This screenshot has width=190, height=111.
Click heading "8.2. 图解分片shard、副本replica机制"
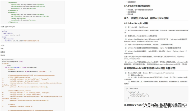pyautogui.click(x=146, y=18)
